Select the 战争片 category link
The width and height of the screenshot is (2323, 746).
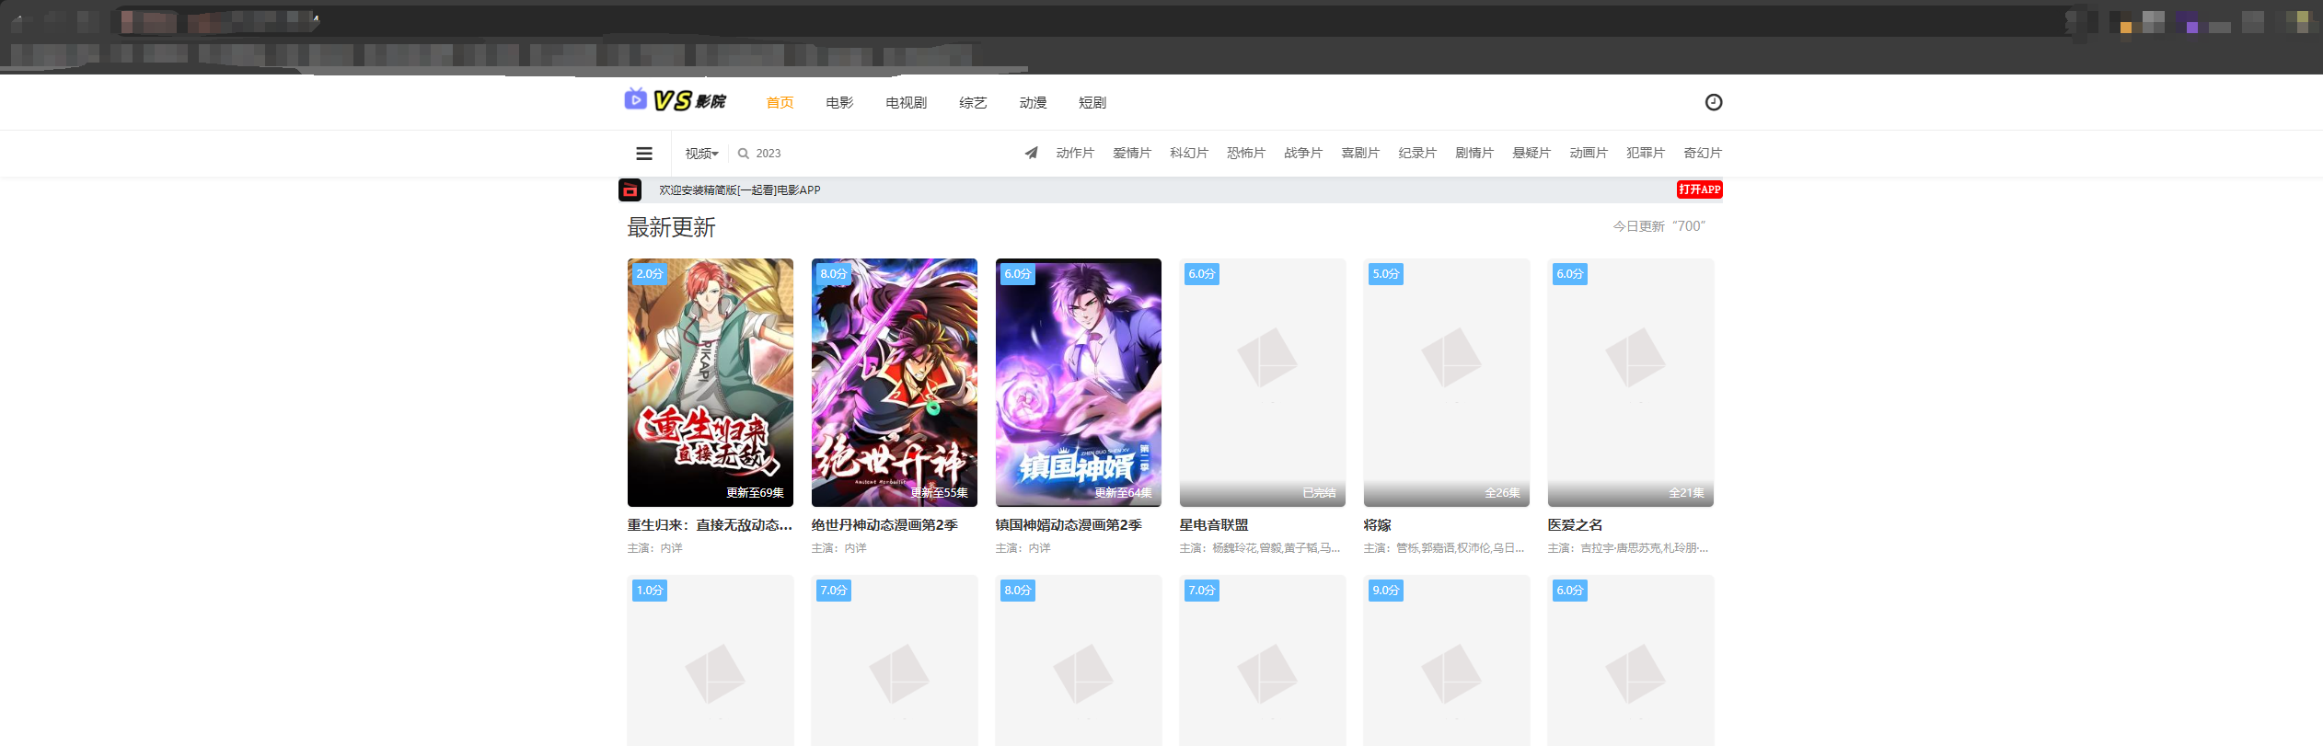[x=1303, y=153]
